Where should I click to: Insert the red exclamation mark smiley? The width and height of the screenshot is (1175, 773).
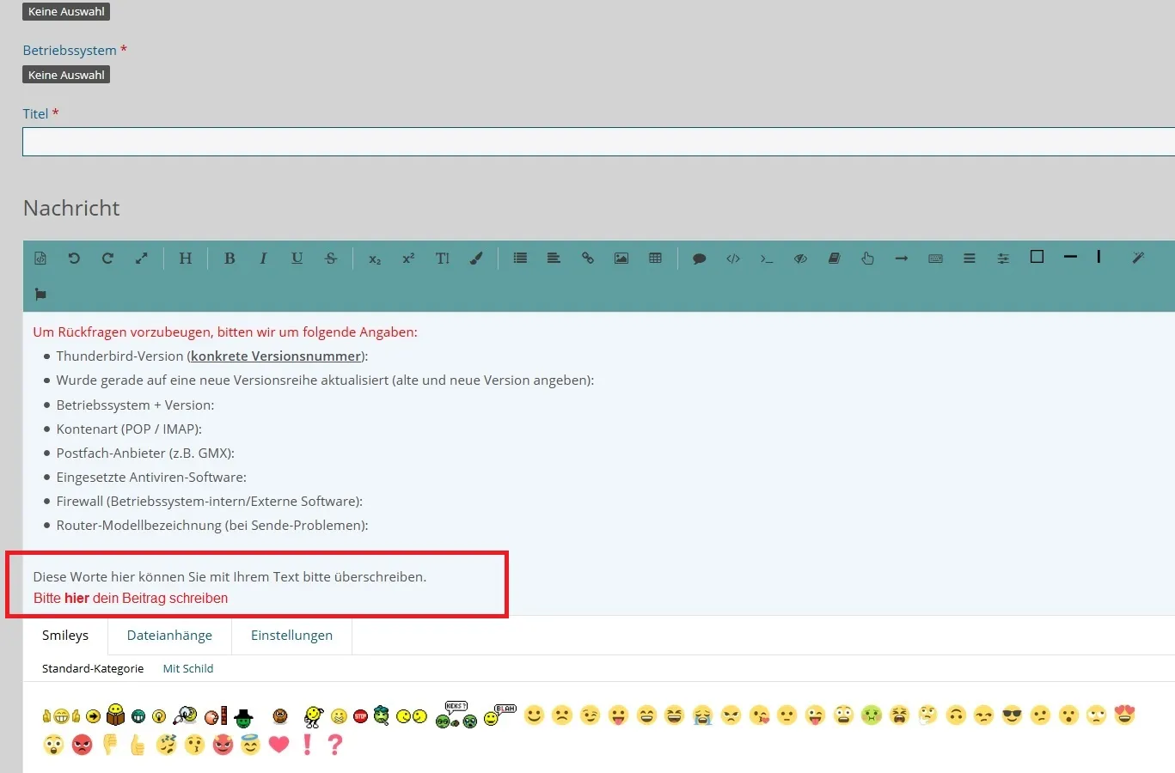coord(307,745)
